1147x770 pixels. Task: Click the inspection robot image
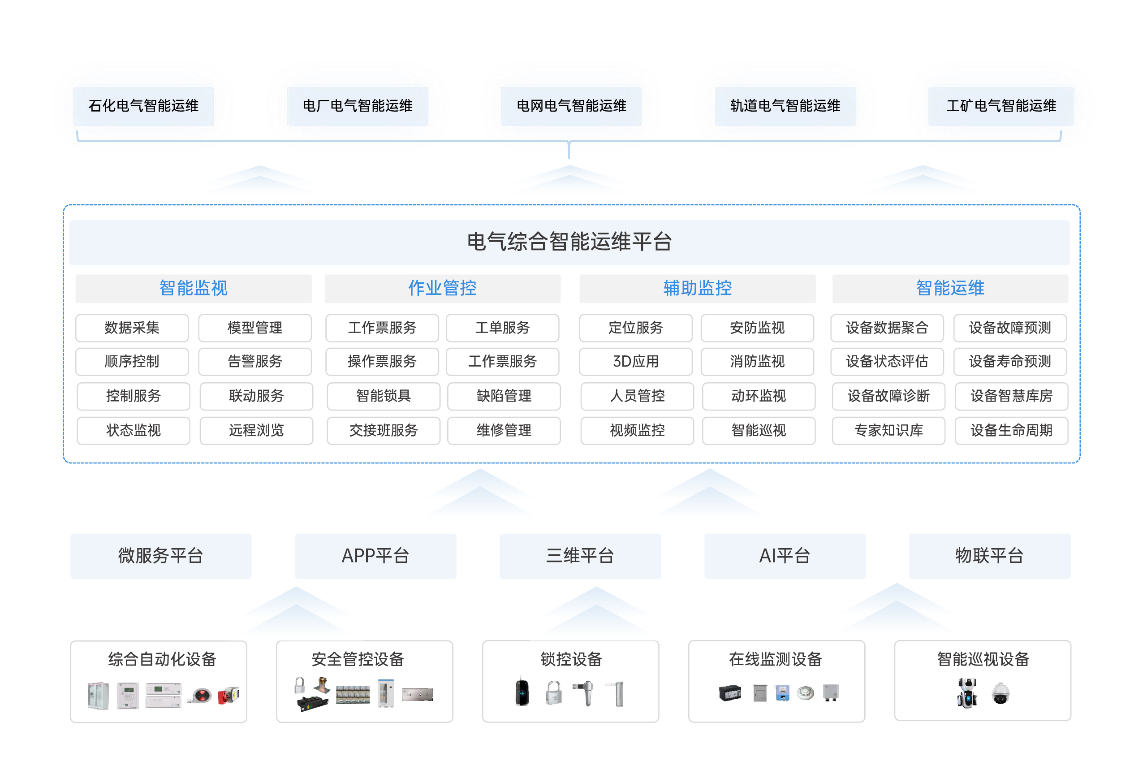point(967,693)
